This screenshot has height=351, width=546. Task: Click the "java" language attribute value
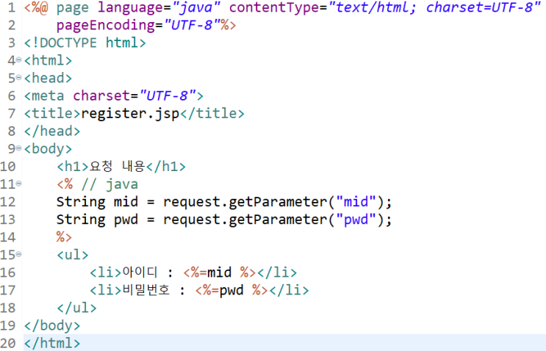coord(196,7)
